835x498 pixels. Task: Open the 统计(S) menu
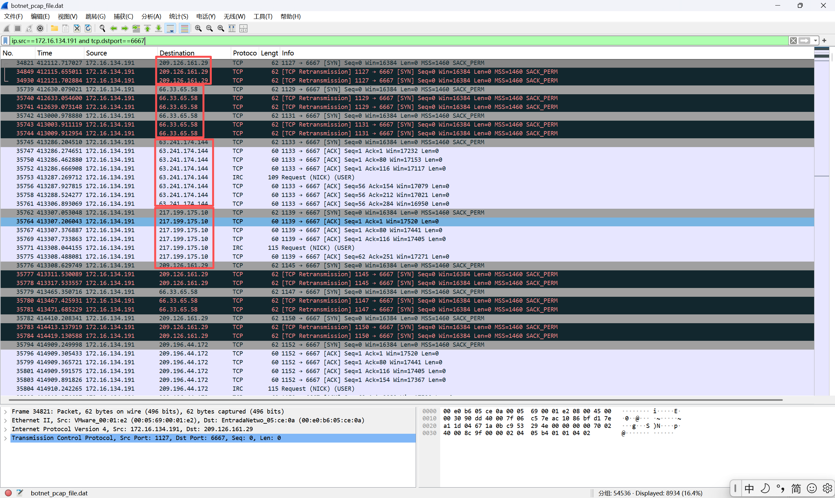(178, 16)
